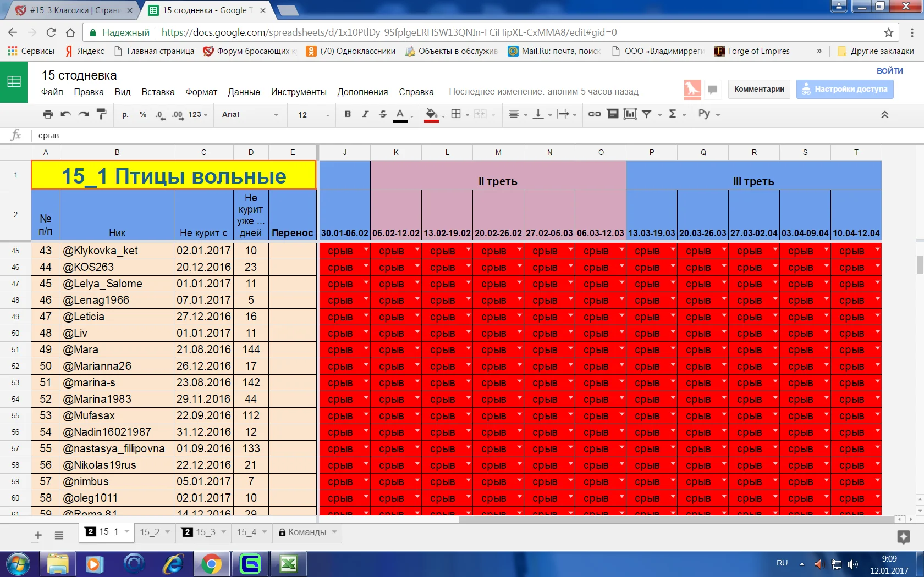Toggle strikethrough formatting
The height and width of the screenshot is (577, 924).
(383, 114)
